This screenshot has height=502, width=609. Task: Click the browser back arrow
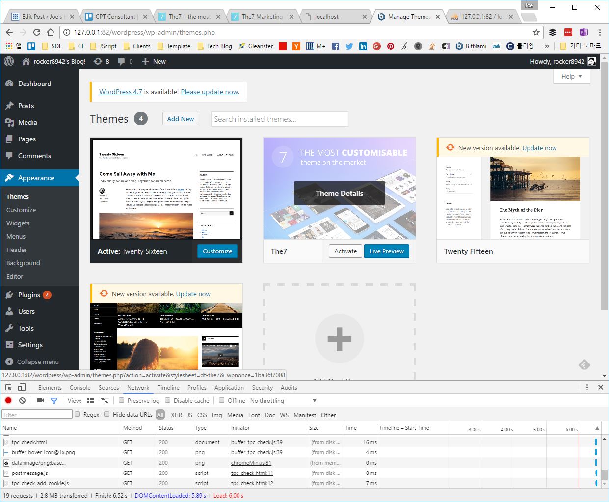pos(9,32)
